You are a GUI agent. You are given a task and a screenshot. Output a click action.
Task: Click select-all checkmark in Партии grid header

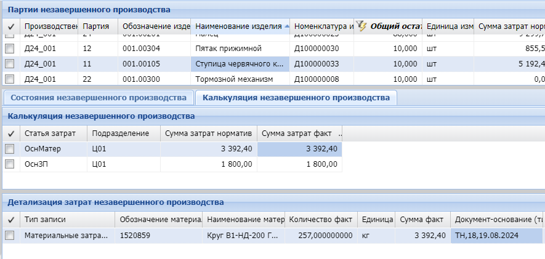(x=10, y=26)
